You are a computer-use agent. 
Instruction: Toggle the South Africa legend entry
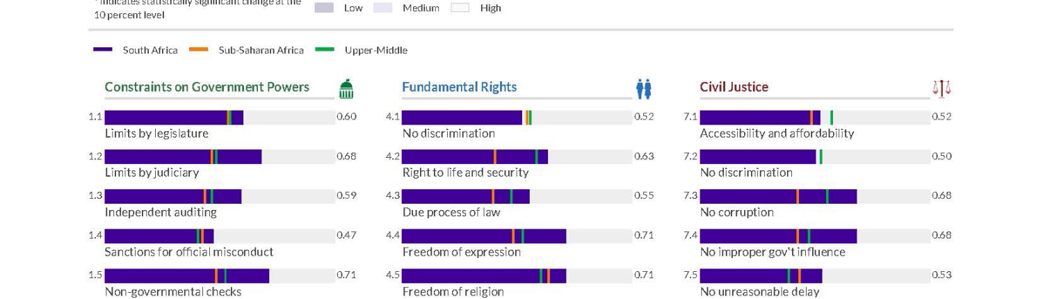click(x=136, y=50)
